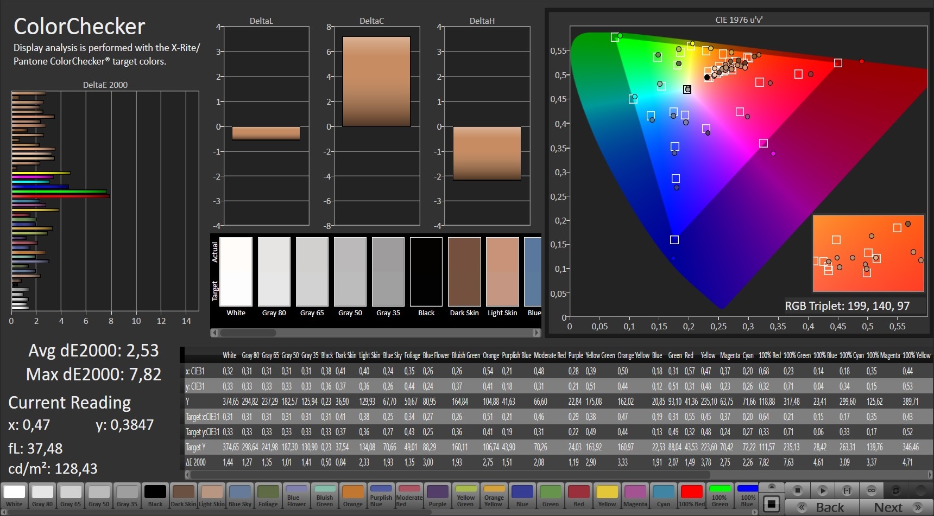Viewport: 934px width, 516px height.
Task: Click the infinity continuous read icon
Action: 871,490
